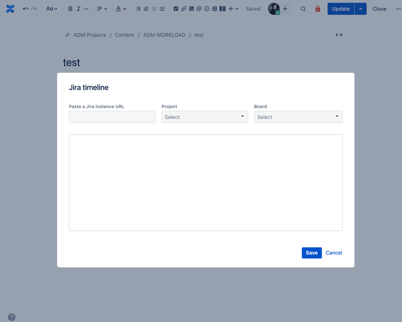Insert a column layout

pos(223,9)
